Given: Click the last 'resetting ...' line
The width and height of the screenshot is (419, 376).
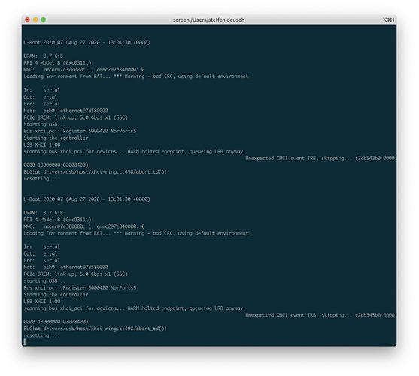Looking at the screenshot, I should 41,335.
